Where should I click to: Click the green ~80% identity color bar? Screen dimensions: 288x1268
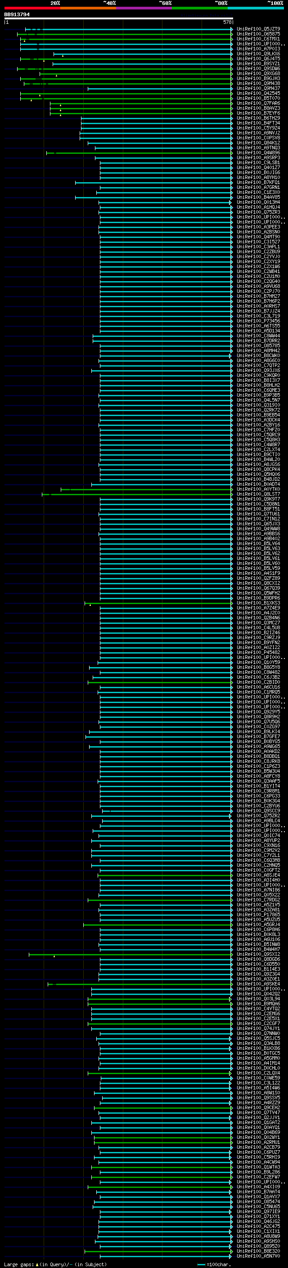[x=200, y=8]
